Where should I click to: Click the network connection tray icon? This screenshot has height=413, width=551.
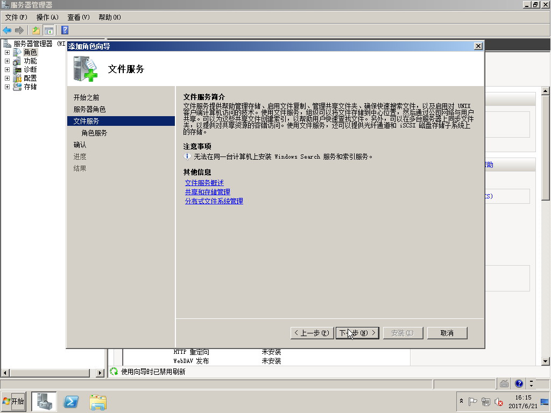click(x=486, y=402)
